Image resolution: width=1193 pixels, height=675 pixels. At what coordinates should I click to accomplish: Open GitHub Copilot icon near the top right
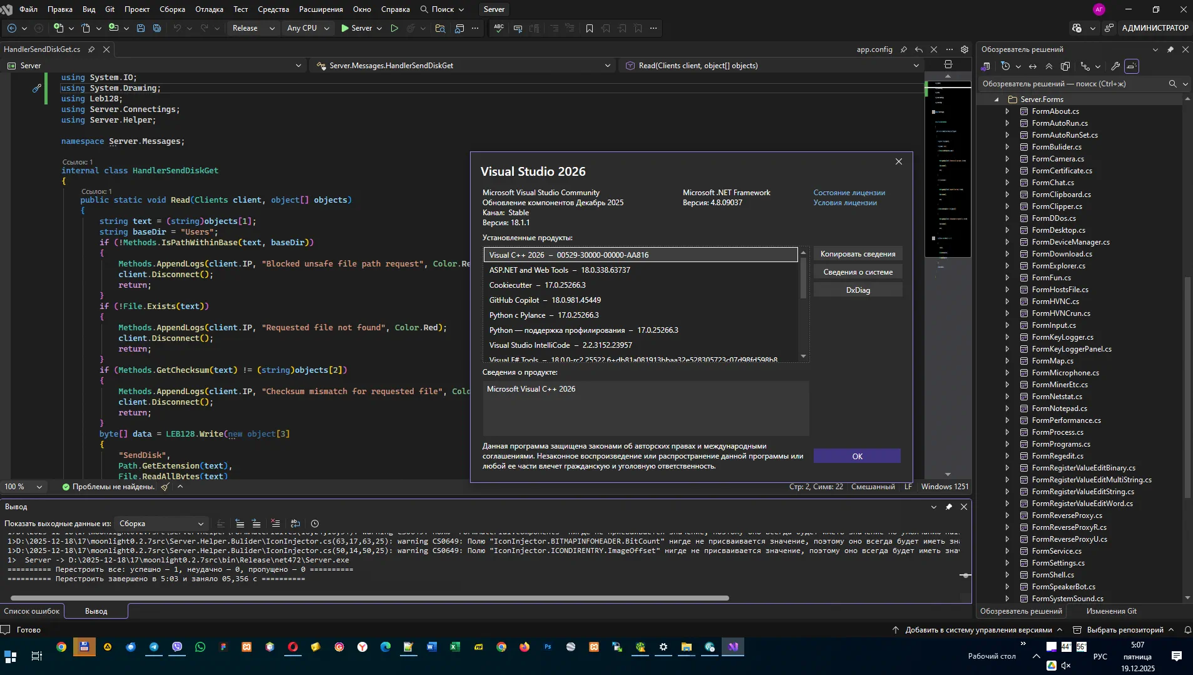click(x=1077, y=28)
